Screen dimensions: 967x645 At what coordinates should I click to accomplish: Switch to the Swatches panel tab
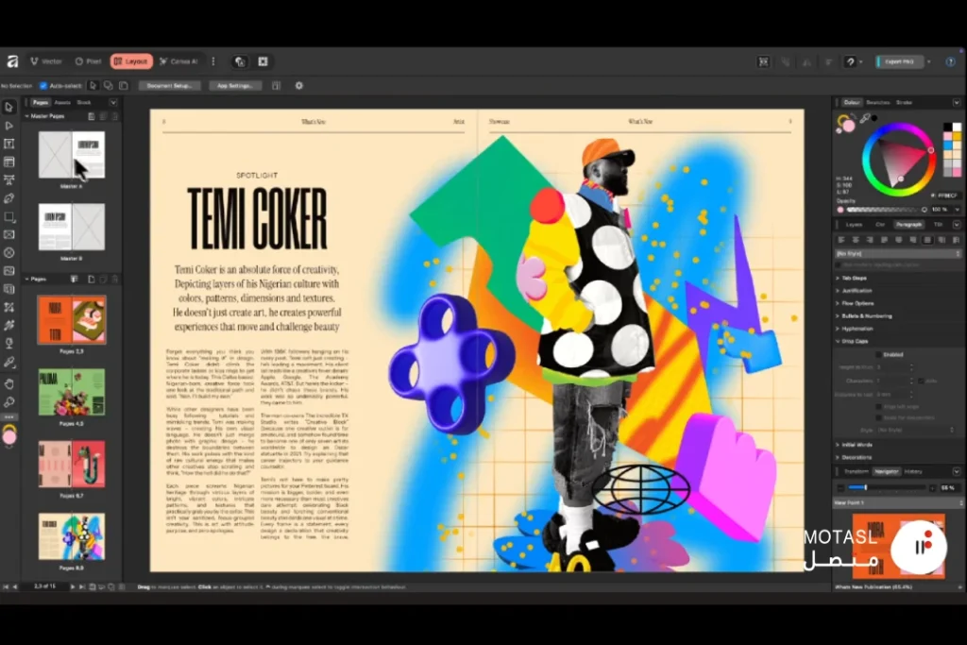(877, 102)
